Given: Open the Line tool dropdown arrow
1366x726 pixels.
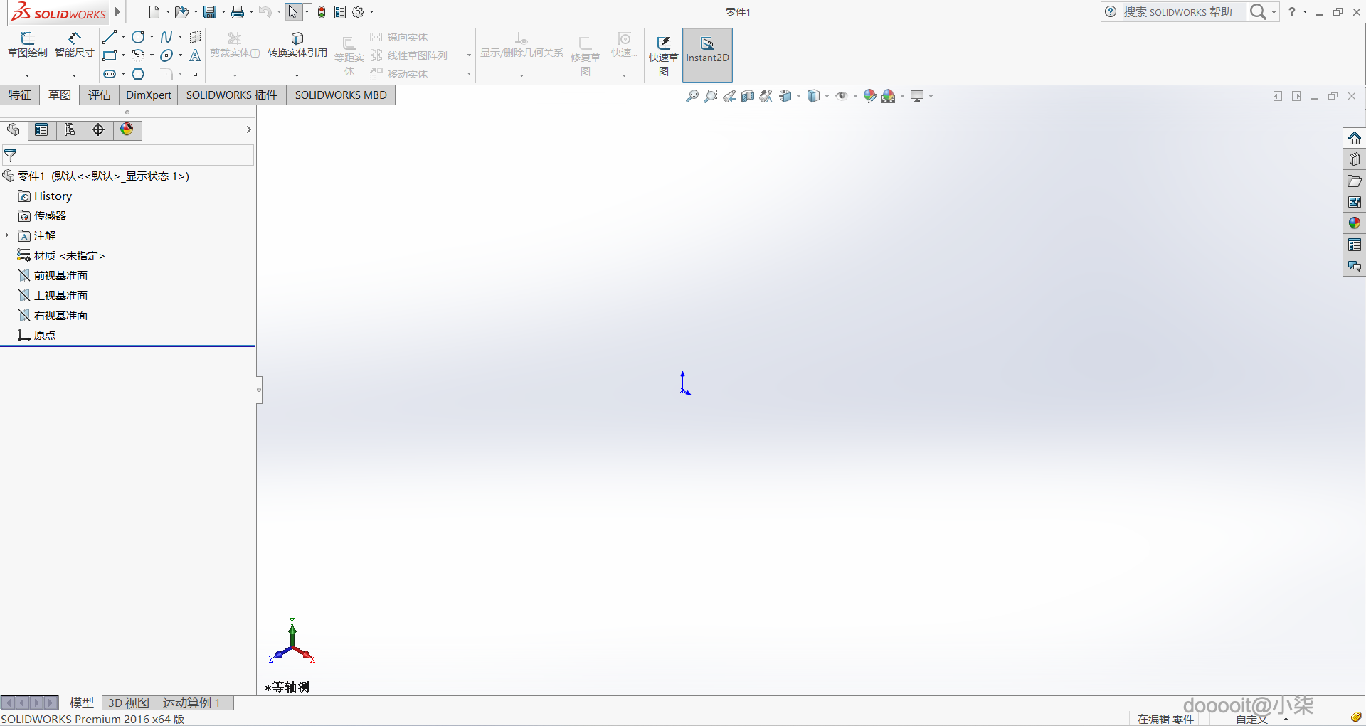Looking at the screenshot, I should pyautogui.click(x=124, y=37).
